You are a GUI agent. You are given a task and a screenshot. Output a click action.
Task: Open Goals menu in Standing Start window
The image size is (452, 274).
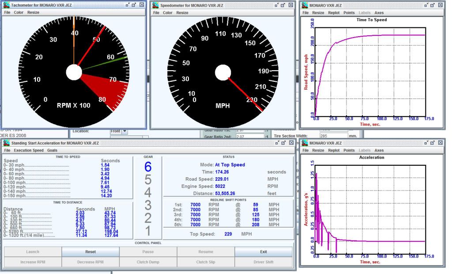(x=52, y=150)
